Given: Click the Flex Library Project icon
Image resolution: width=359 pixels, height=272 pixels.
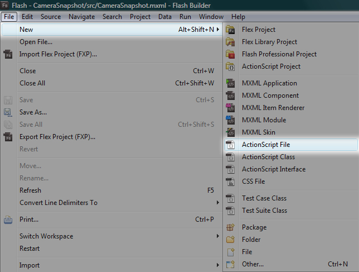Looking at the screenshot, I should pos(230,42).
